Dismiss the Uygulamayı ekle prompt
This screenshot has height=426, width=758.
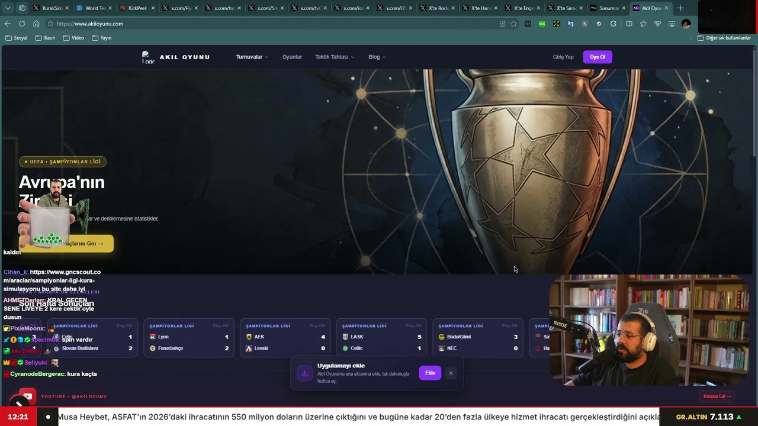[451, 373]
